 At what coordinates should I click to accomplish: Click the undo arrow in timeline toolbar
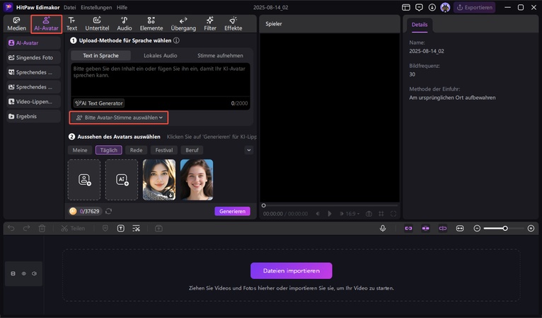[11, 228]
